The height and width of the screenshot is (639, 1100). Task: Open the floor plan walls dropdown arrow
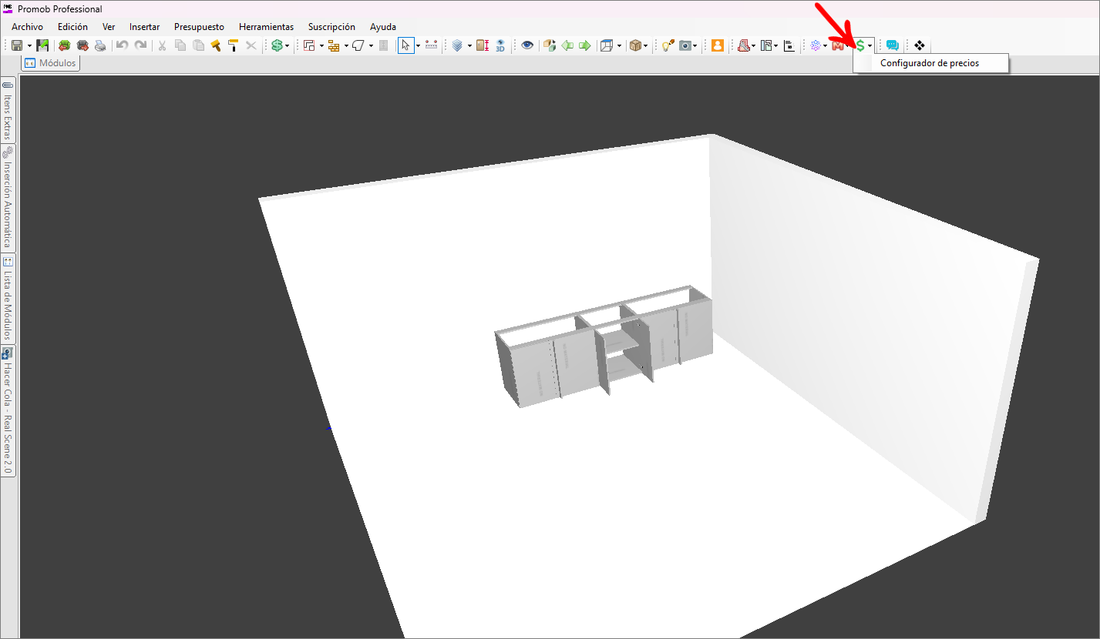[x=321, y=46]
